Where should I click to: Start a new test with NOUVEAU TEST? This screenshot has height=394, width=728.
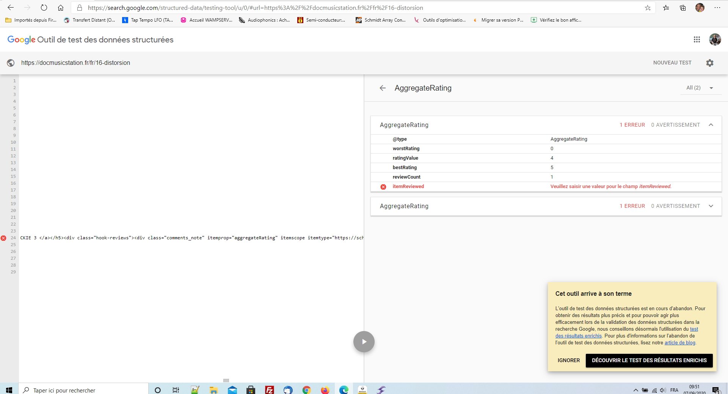[x=672, y=63]
